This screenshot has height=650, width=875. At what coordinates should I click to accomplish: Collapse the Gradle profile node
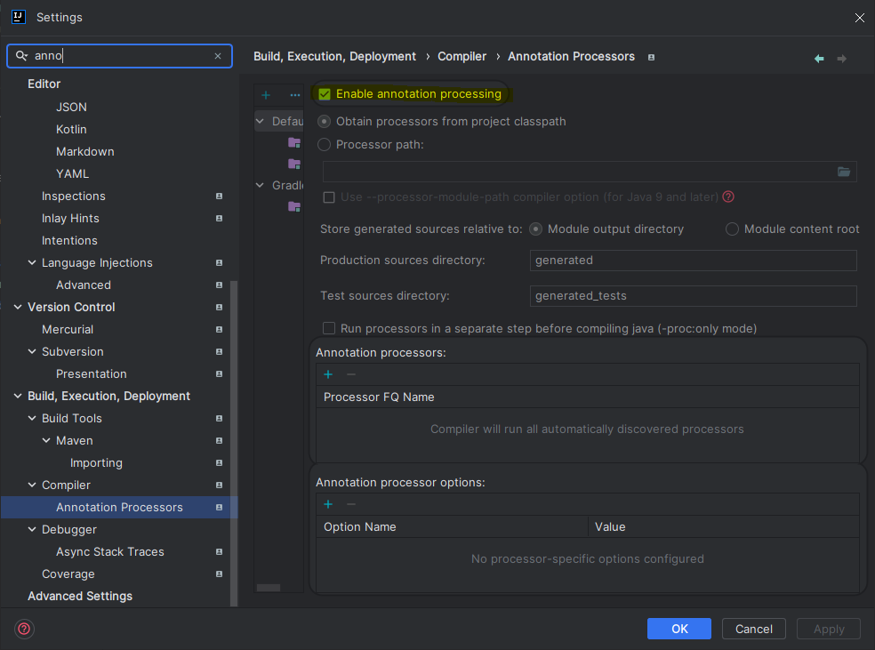pyautogui.click(x=260, y=185)
